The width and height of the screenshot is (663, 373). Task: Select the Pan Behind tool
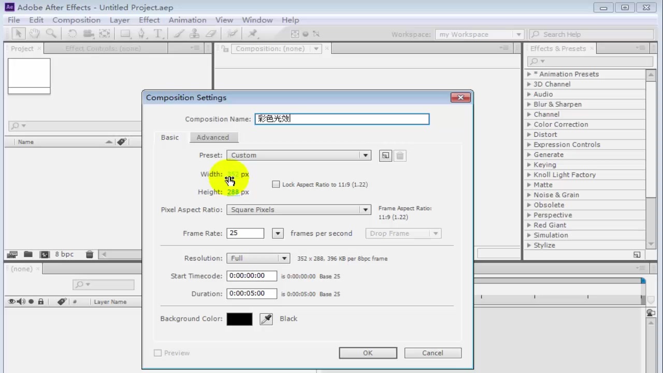[105, 34]
